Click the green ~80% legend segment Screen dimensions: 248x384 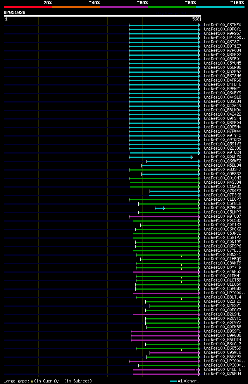[172, 7]
